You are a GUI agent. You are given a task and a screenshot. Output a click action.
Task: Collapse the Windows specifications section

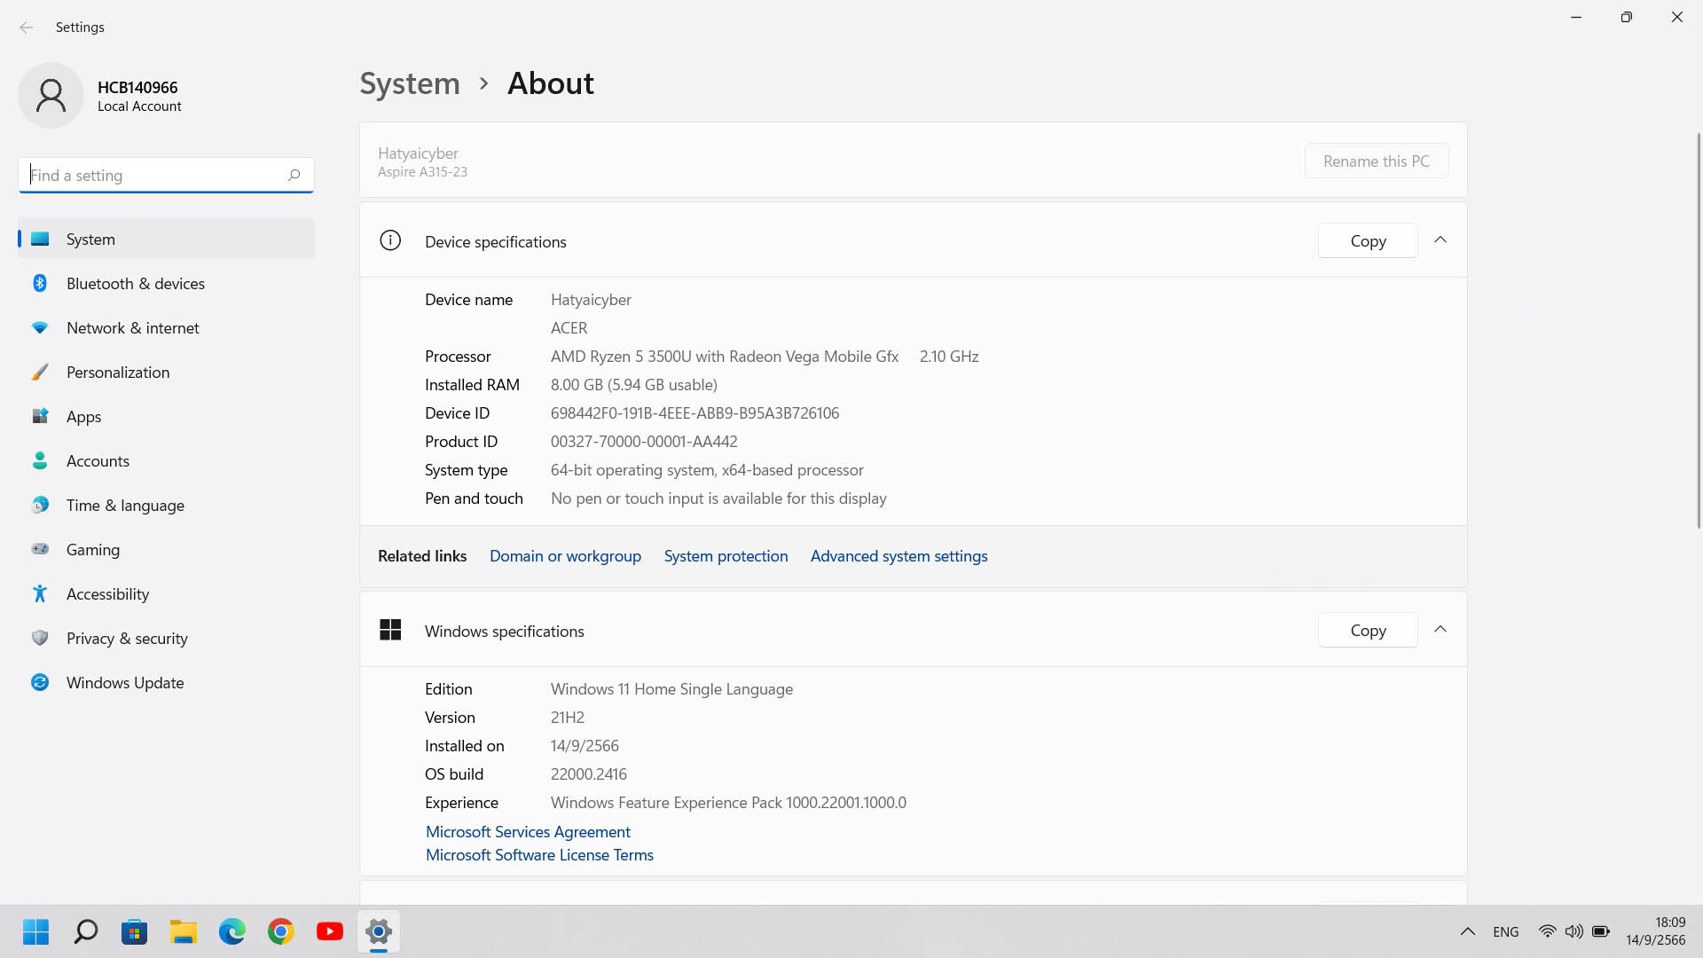[1440, 630]
